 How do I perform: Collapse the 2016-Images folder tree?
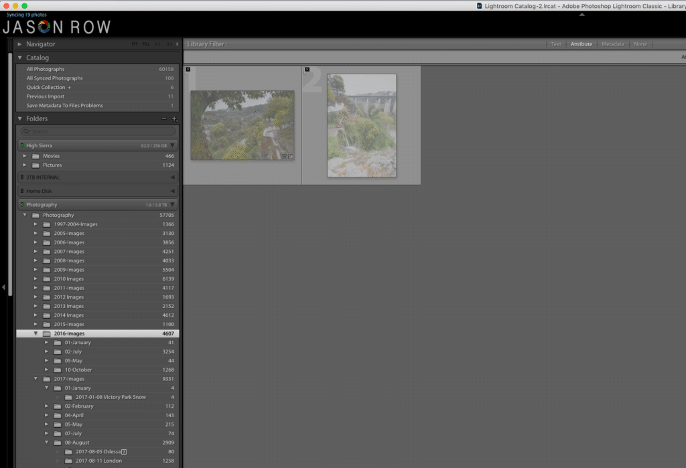[x=36, y=333]
